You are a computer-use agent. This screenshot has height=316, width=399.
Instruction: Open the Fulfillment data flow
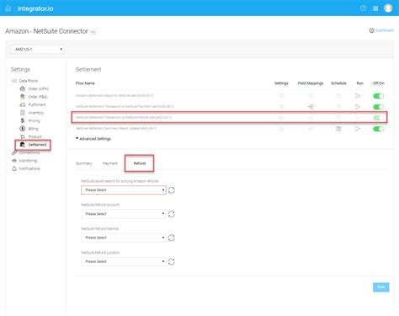(33, 104)
